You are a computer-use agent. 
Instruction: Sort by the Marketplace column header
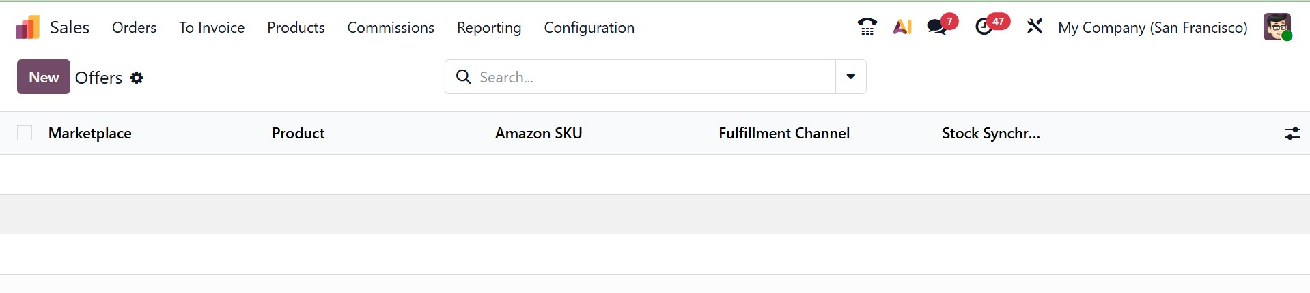(90, 134)
